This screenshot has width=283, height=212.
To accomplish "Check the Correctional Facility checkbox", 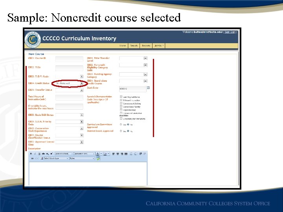I will [121, 106].
